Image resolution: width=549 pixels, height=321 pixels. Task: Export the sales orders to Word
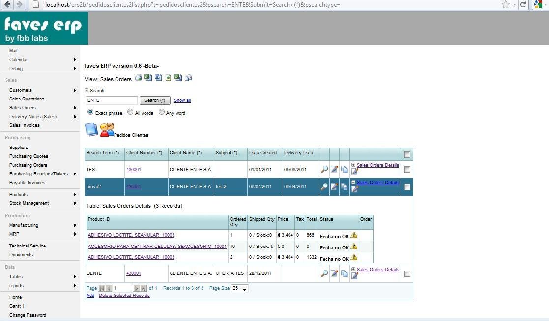pos(158,77)
